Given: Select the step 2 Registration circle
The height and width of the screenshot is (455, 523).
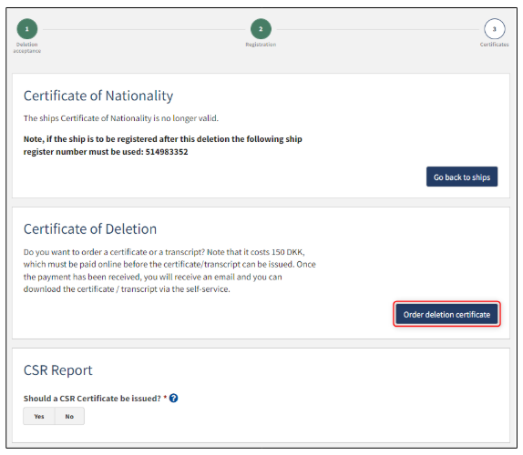Looking at the screenshot, I should pos(261,29).
